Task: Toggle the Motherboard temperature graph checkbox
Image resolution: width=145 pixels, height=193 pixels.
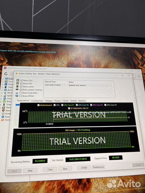Action: click(x=38, y=105)
